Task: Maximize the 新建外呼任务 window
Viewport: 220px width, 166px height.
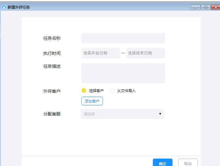Action: (206, 7)
